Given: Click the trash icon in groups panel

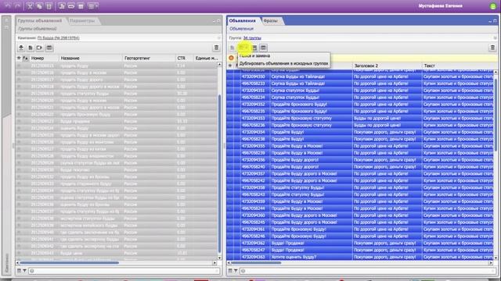Looking at the screenshot, I should (216, 48).
